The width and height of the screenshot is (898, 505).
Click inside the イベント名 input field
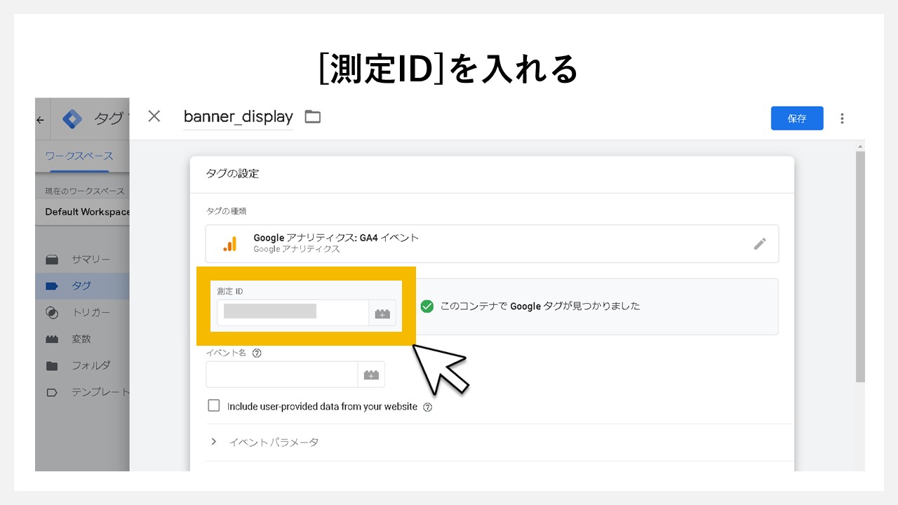pyautogui.click(x=281, y=374)
